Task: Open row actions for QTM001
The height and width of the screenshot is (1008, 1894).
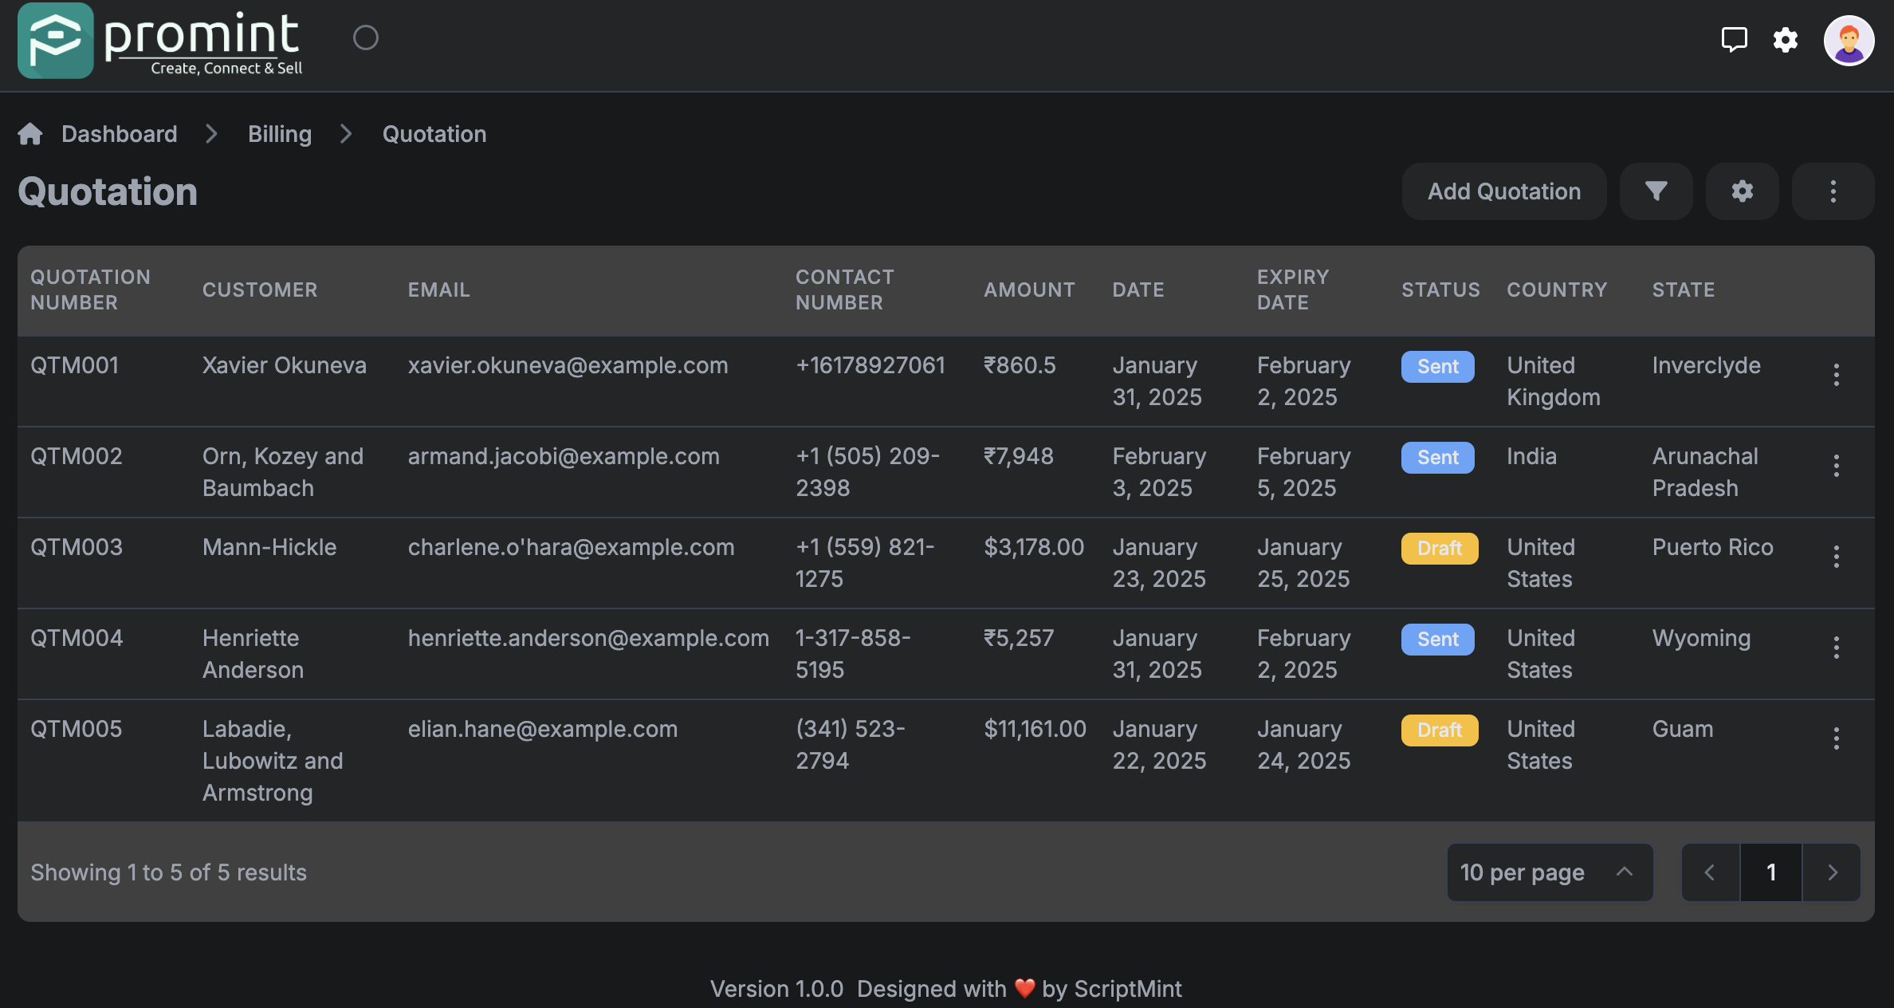Action: [1836, 375]
